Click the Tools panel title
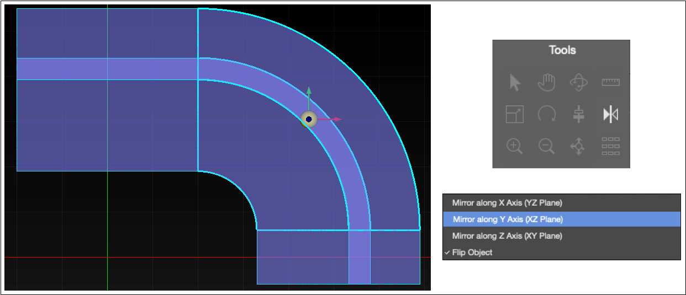 (562, 50)
